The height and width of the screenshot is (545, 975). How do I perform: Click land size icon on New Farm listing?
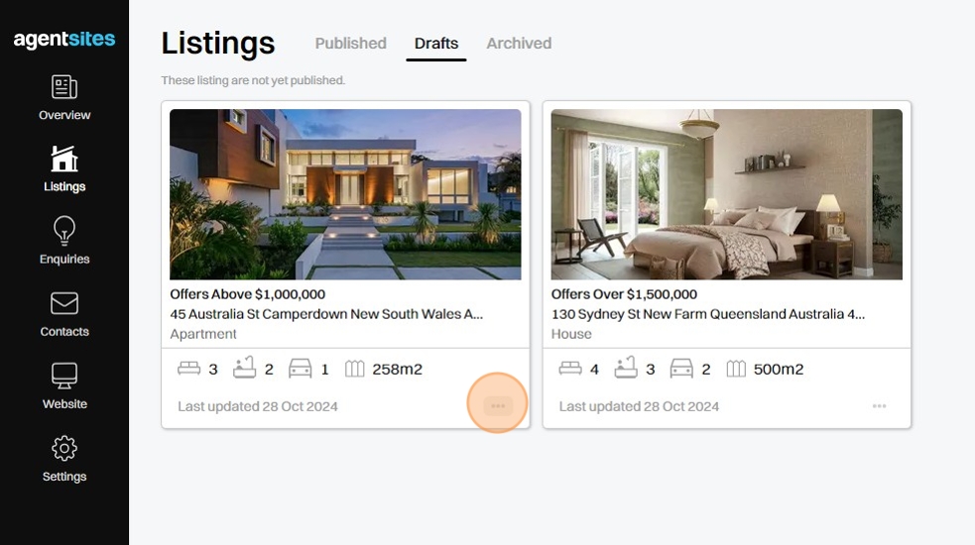[736, 369]
